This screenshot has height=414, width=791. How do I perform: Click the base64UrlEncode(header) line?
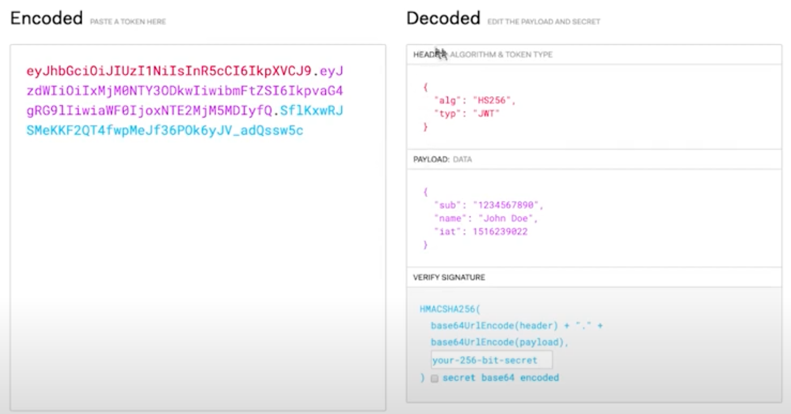pos(495,325)
